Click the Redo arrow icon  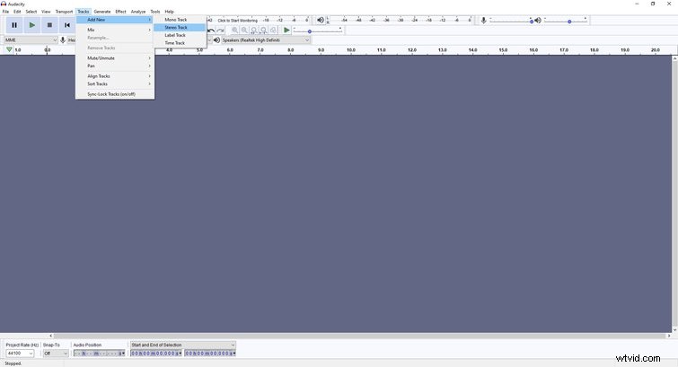[x=221, y=31]
